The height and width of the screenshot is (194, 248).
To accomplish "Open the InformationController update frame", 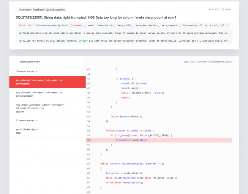I will pyautogui.click(x=47, y=108).
